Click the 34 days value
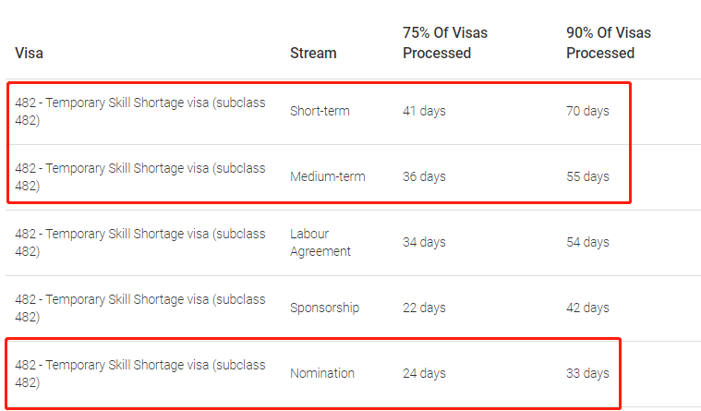The height and width of the screenshot is (411, 701). [424, 242]
